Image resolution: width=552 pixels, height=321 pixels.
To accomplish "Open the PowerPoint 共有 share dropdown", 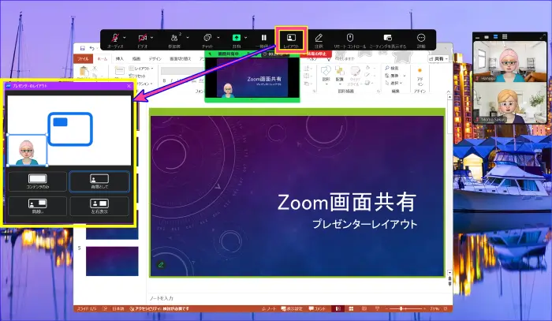I will (438, 59).
